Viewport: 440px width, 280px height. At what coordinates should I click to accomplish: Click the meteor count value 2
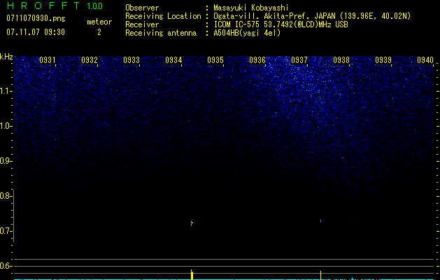[x=99, y=32]
